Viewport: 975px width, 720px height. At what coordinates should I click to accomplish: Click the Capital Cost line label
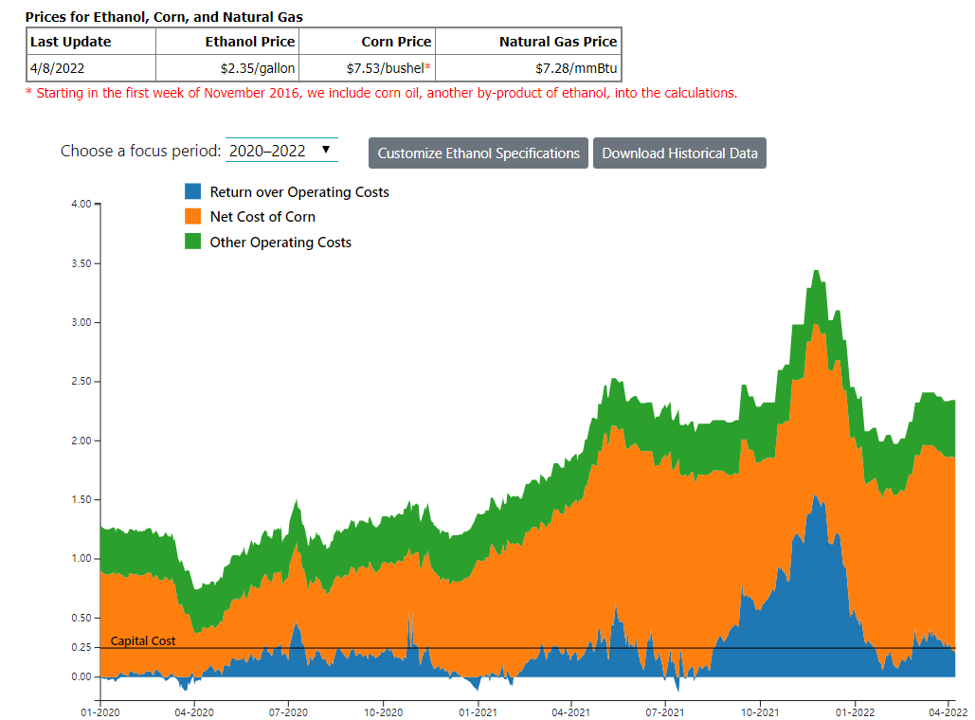(x=143, y=641)
